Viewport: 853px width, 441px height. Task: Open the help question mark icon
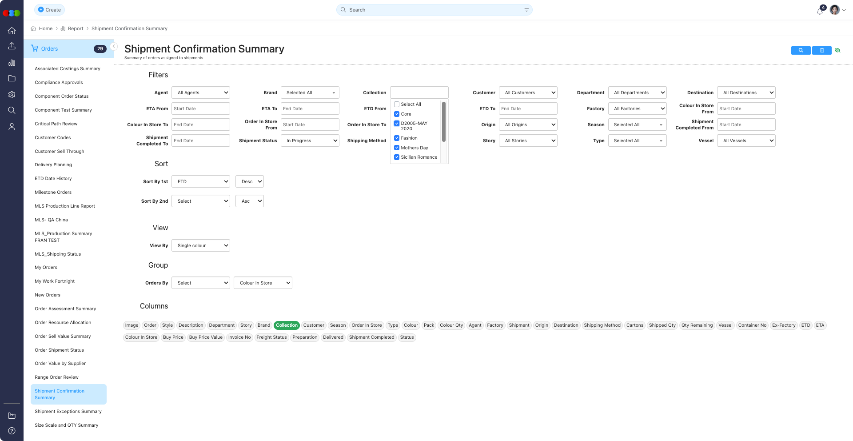point(12,430)
